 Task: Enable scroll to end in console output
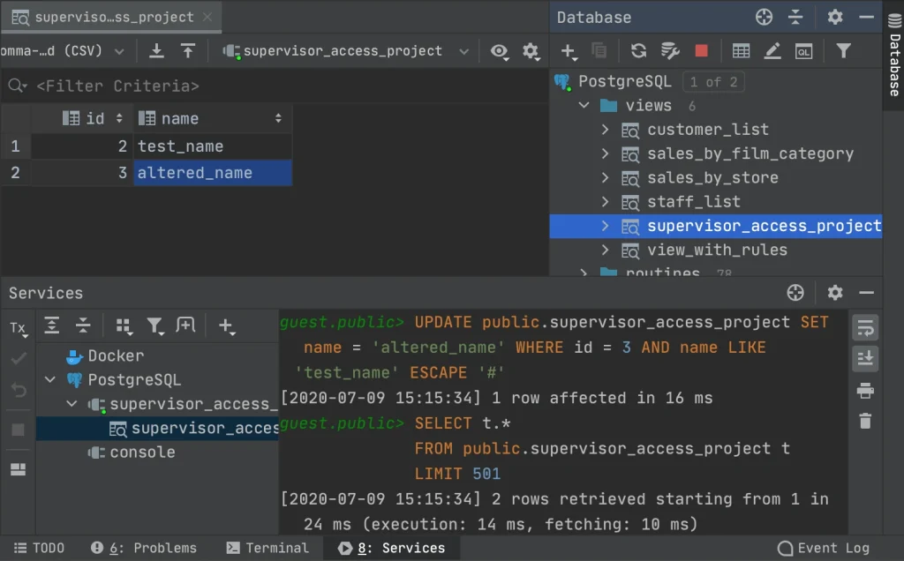pos(865,359)
